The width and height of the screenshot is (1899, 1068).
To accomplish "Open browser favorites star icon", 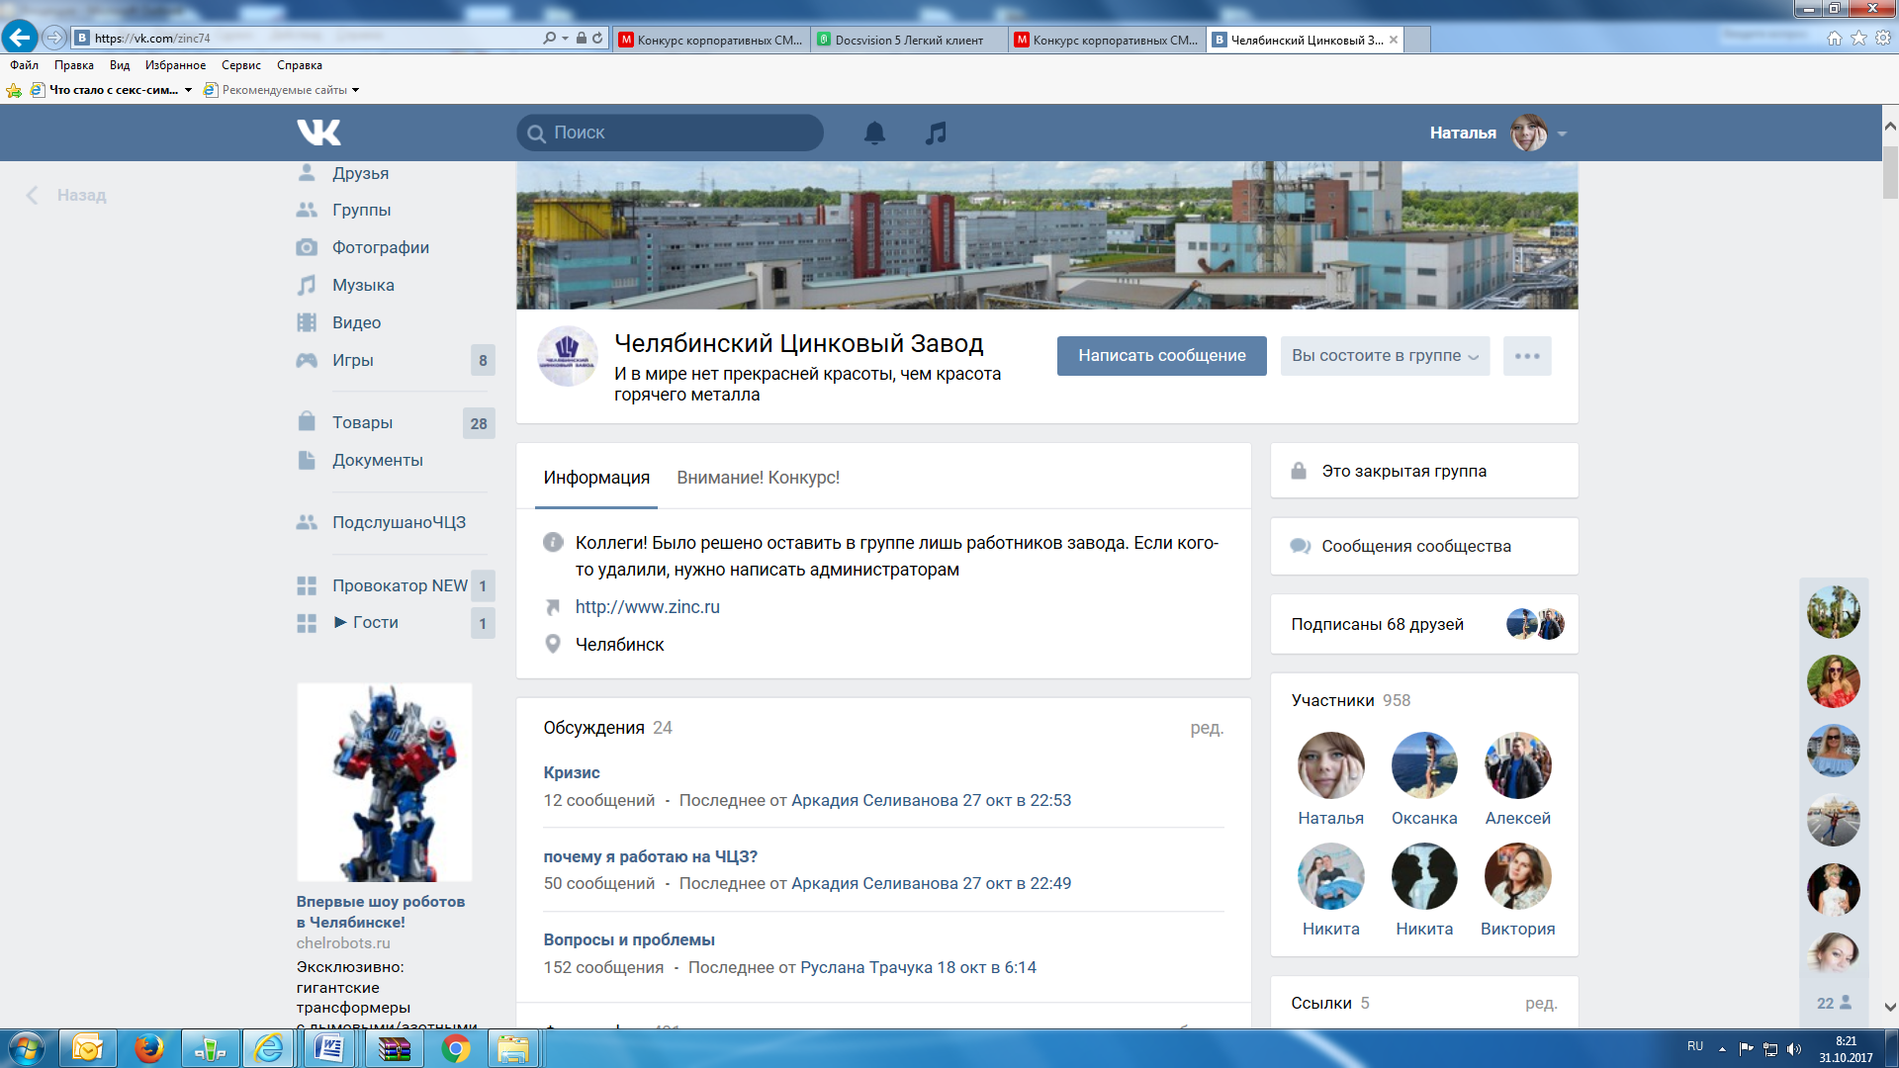I will [x=1858, y=38].
